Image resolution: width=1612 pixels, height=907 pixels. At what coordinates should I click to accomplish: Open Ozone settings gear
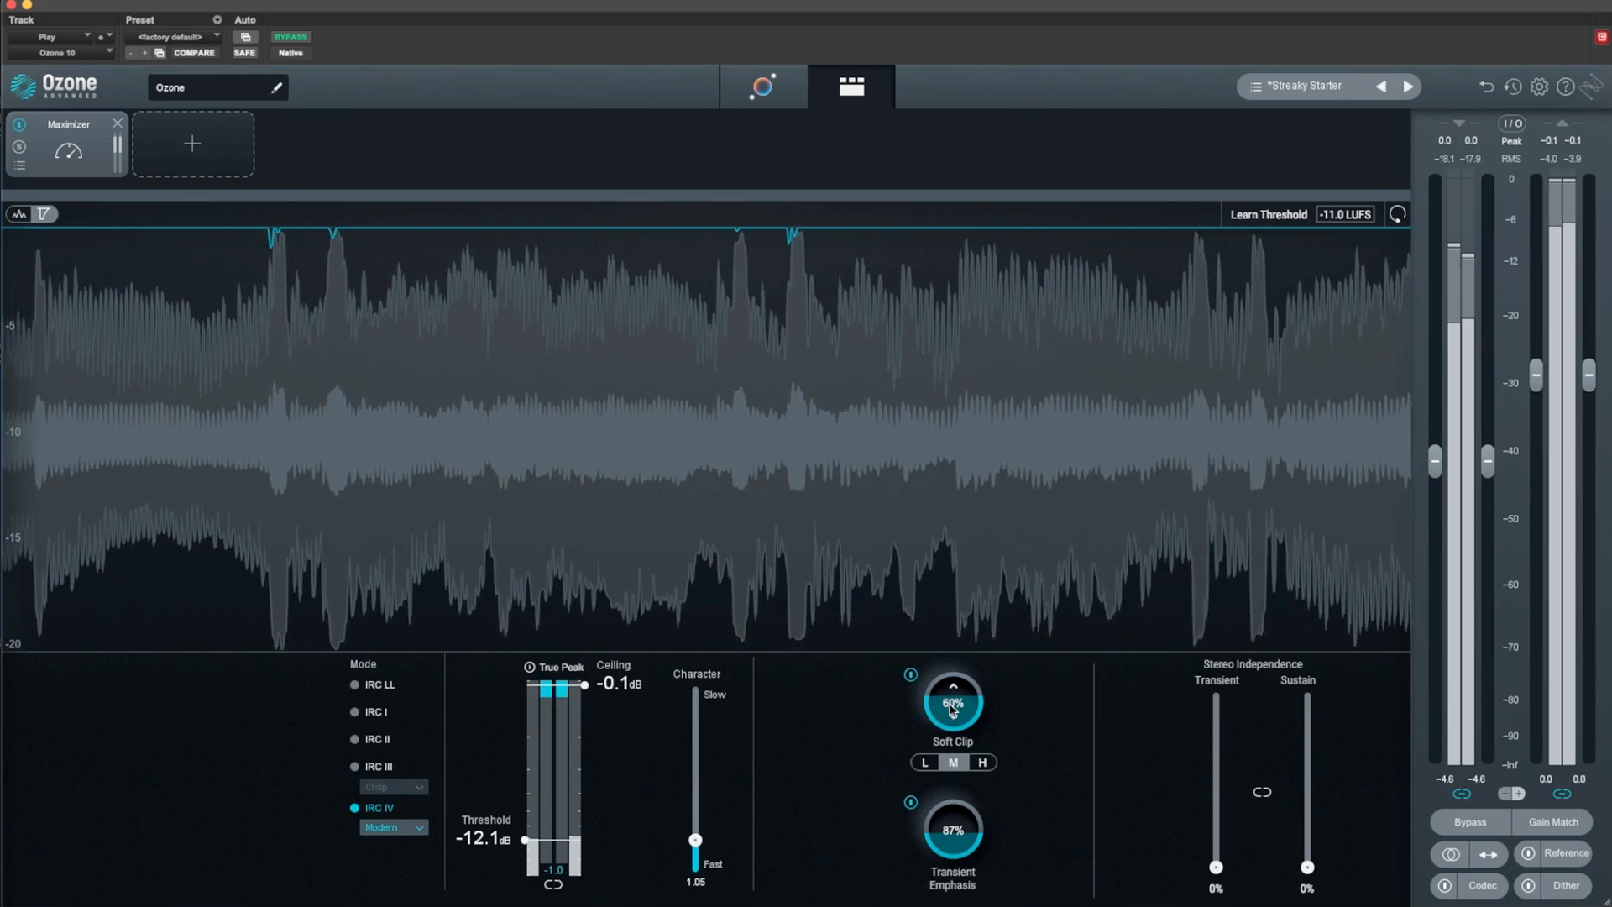[x=1539, y=87]
